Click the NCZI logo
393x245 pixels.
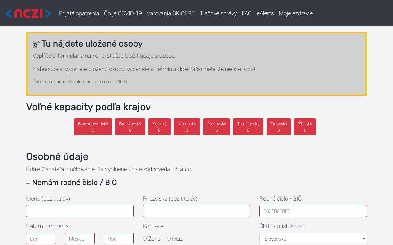coord(28,13)
